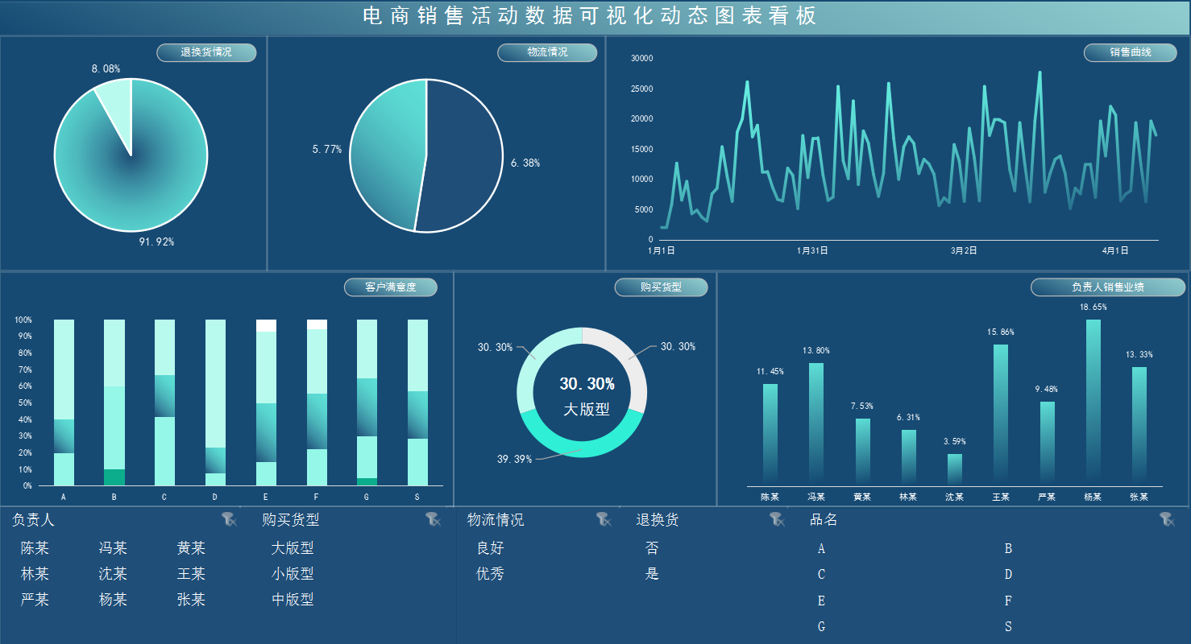
Task: Select the 39.39% donut data label
Action: click(514, 460)
